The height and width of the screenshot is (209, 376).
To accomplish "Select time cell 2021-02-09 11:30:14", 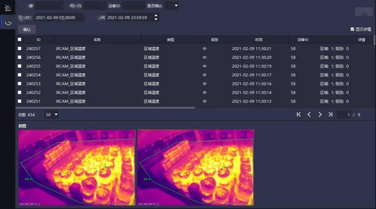I will coord(252,92).
